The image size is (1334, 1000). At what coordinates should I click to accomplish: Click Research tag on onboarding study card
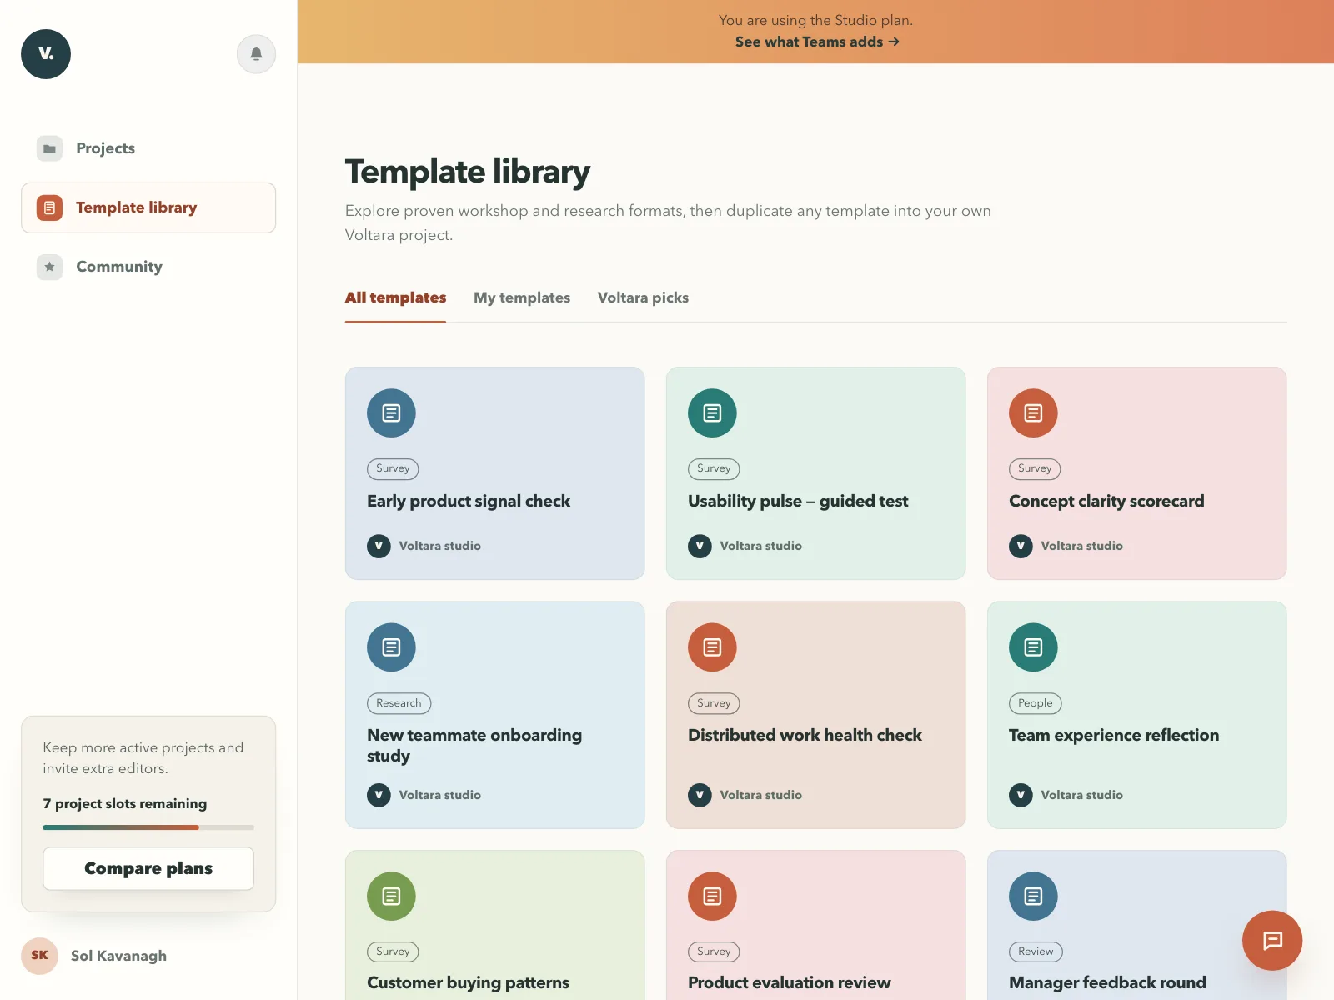pos(399,703)
